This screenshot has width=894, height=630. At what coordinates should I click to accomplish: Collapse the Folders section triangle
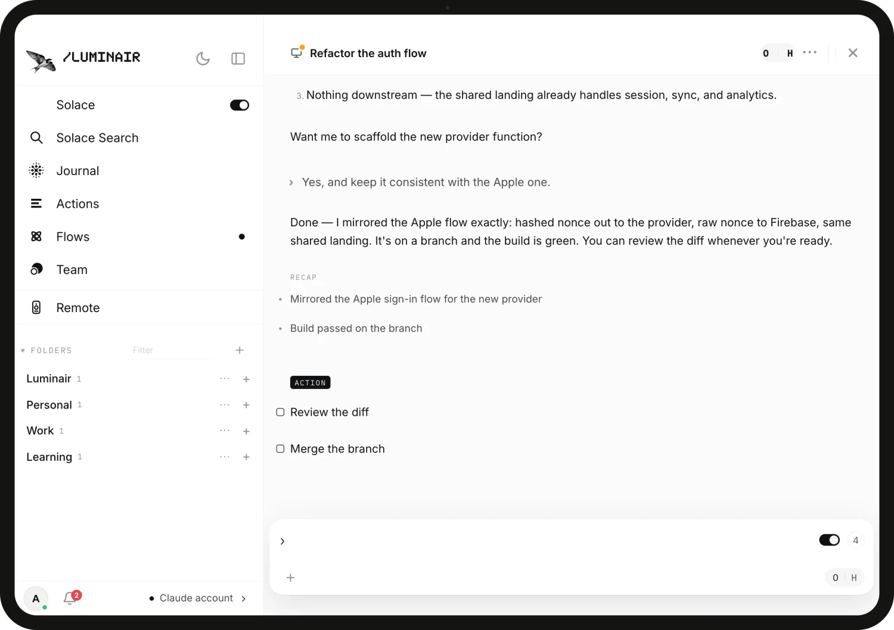point(23,351)
